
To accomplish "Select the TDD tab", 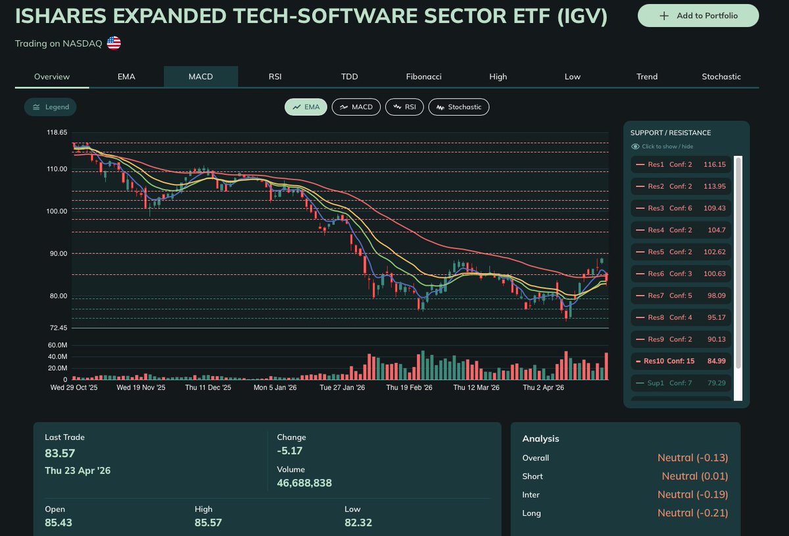I will coord(350,77).
